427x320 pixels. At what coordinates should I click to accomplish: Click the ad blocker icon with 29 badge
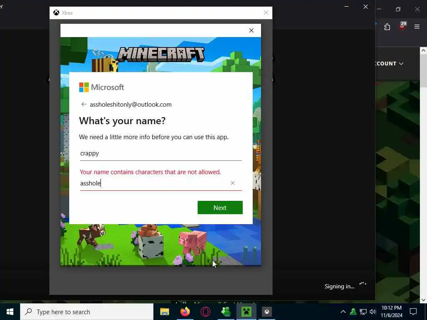pos(402,26)
